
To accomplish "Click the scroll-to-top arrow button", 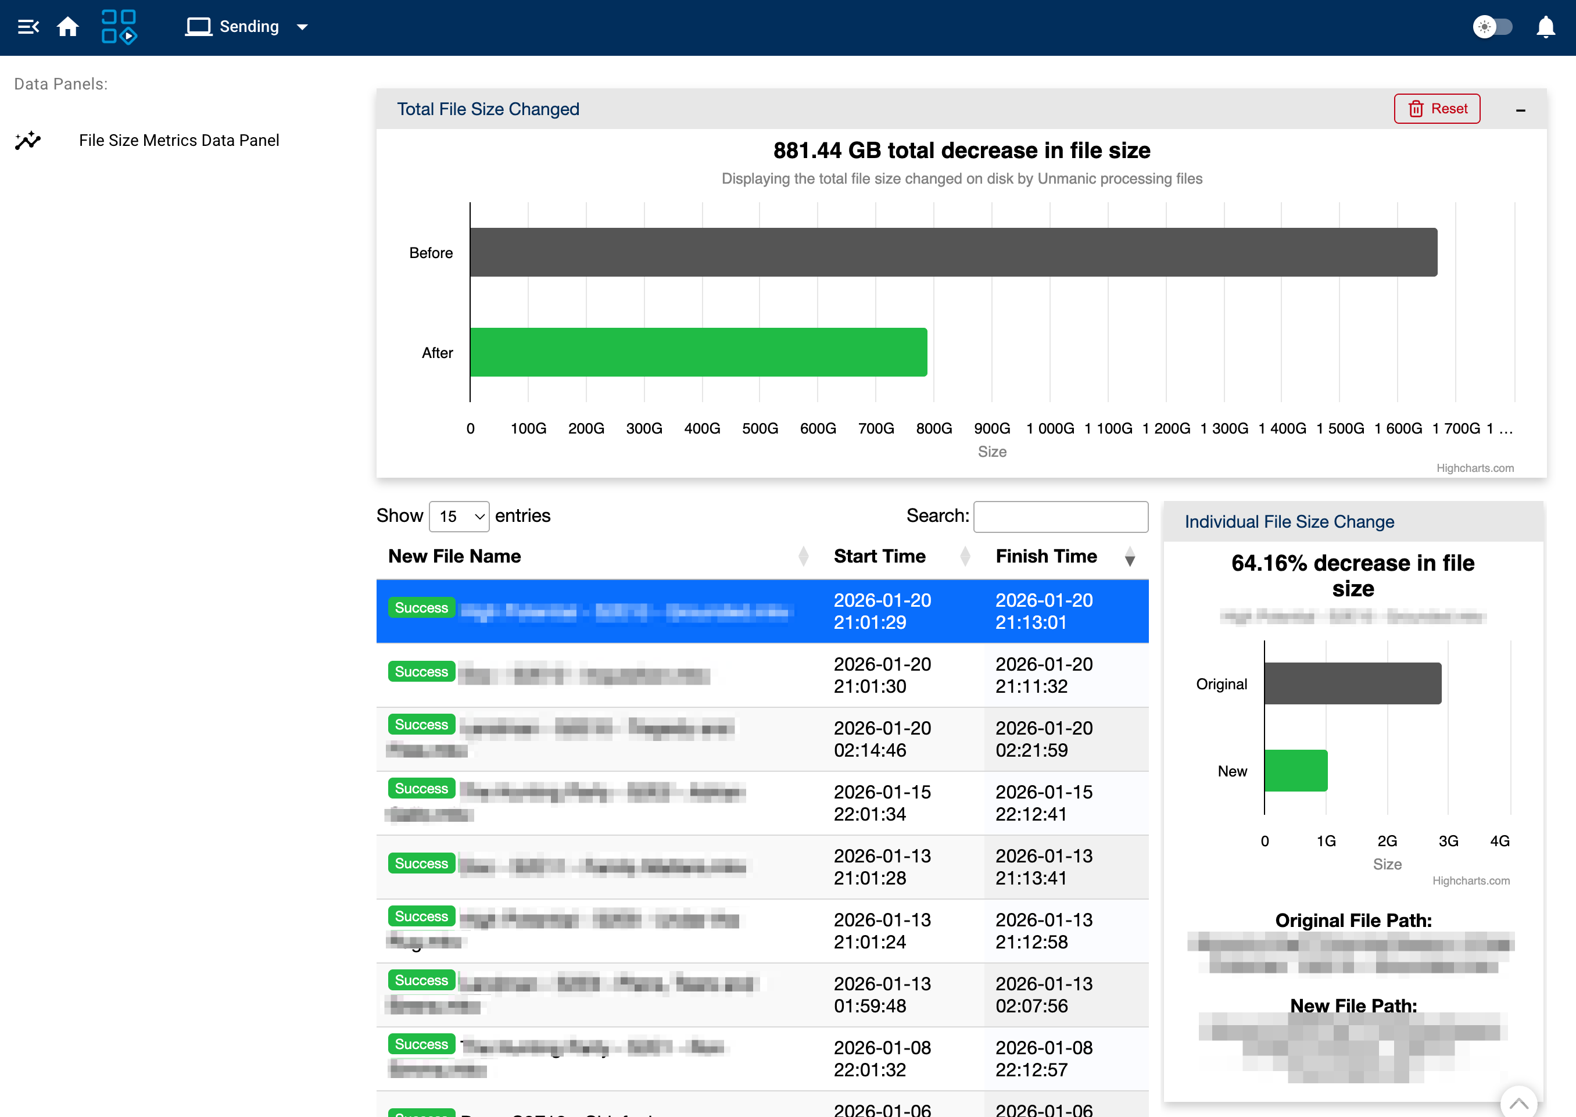I will point(1518,1103).
